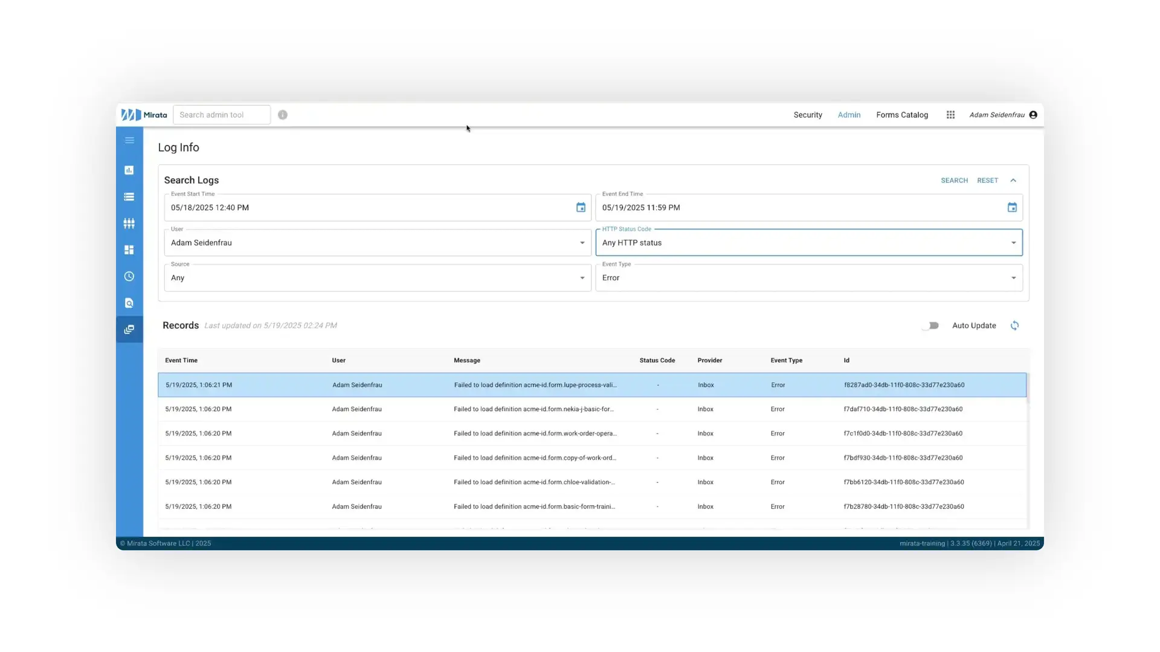The image size is (1160, 652).
Task: Click the SEARCH button
Action: point(954,180)
